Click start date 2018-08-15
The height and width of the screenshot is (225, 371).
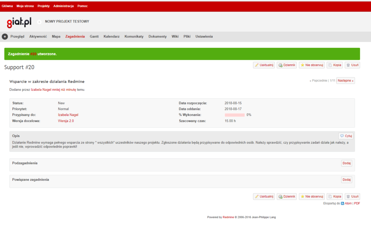(233, 103)
